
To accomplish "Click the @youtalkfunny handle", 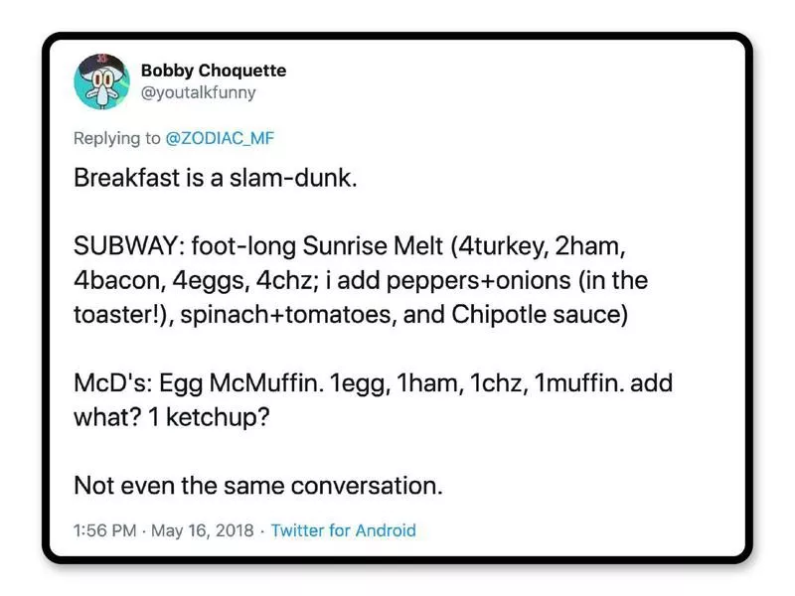I will click(199, 92).
